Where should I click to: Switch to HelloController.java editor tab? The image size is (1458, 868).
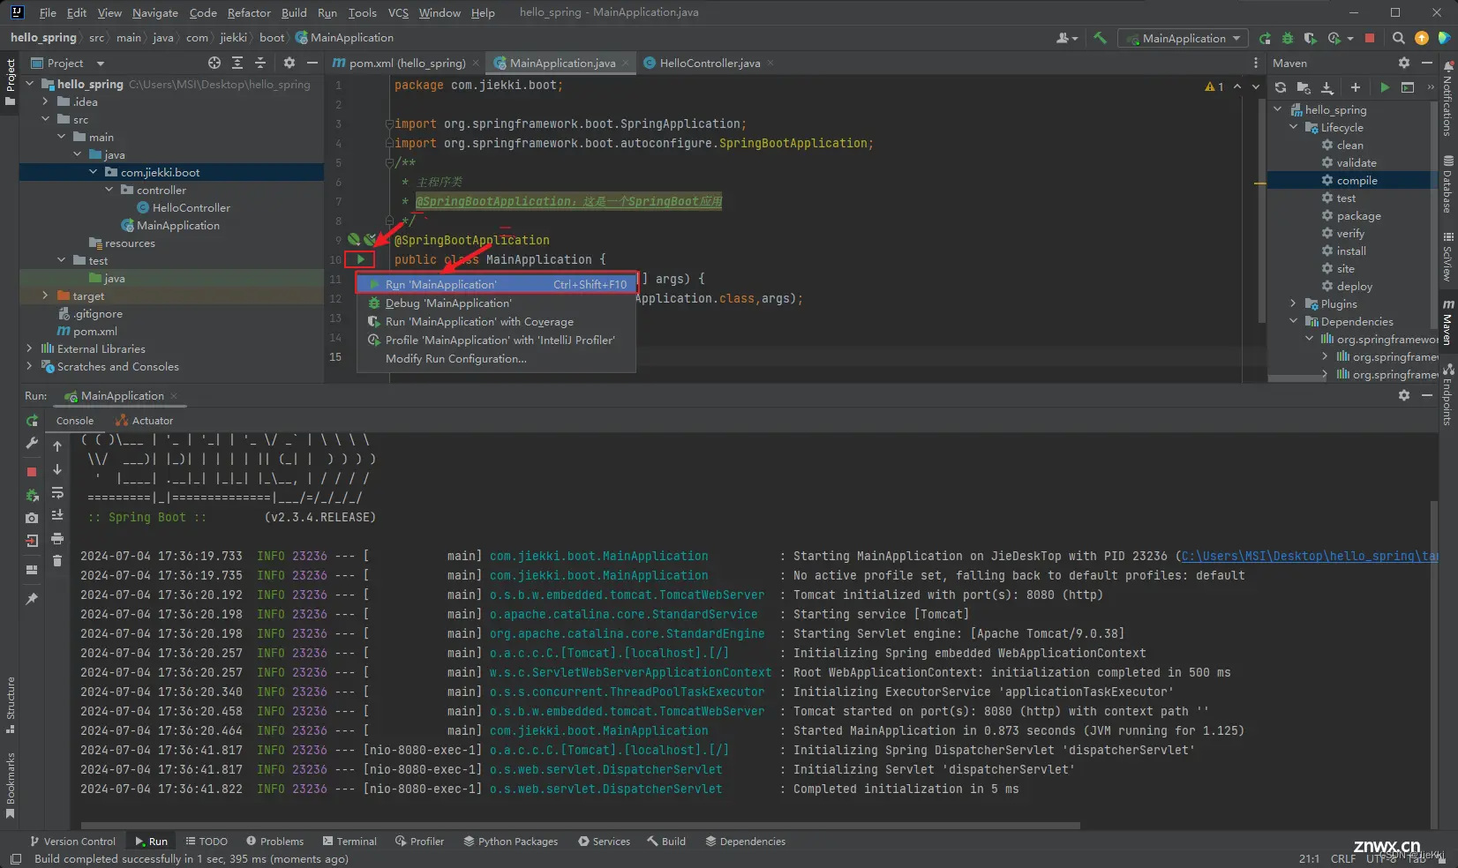pos(710,63)
